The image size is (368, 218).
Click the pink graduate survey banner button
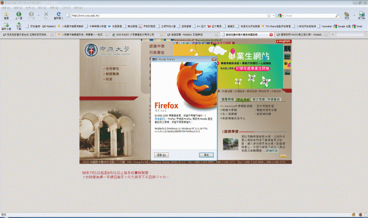point(252,68)
